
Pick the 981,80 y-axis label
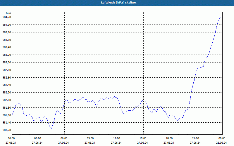pos(7,108)
